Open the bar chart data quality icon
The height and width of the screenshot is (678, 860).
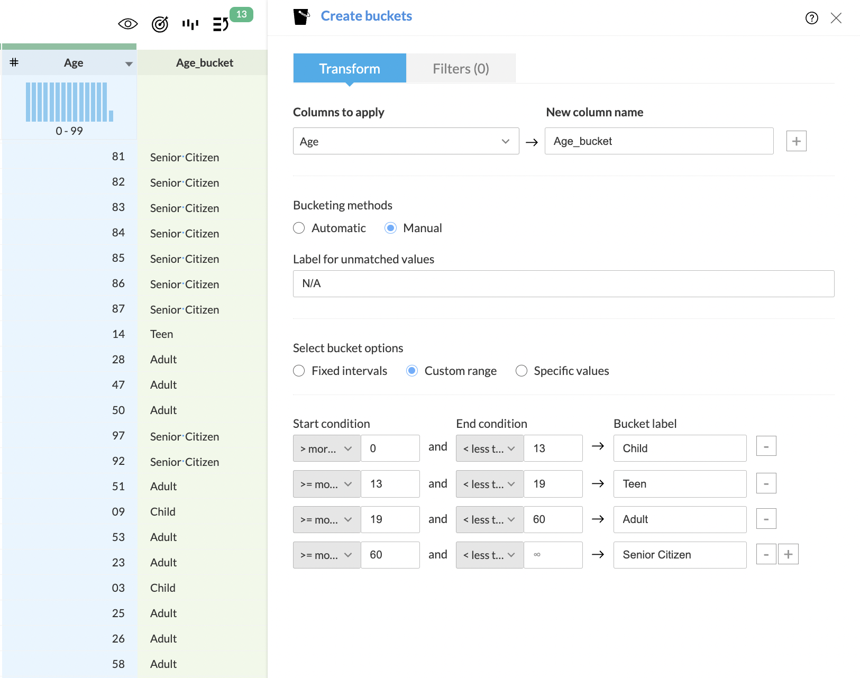190,24
